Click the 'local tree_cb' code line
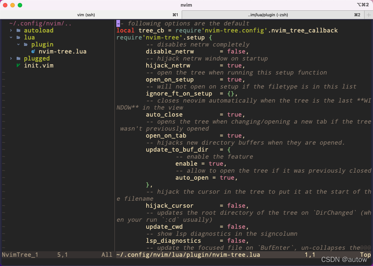The width and height of the screenshot is (373, 266). (x=227, y=30)
